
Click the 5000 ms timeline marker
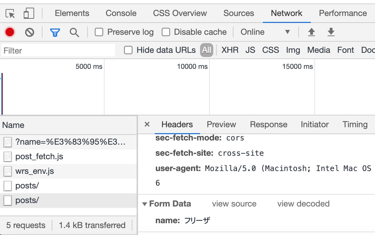pyautogui.click(x=89, y=66)
